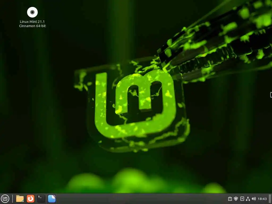Open Firefox web browser from panel
This screenshot has height=204, width=272.
(31, 199)
